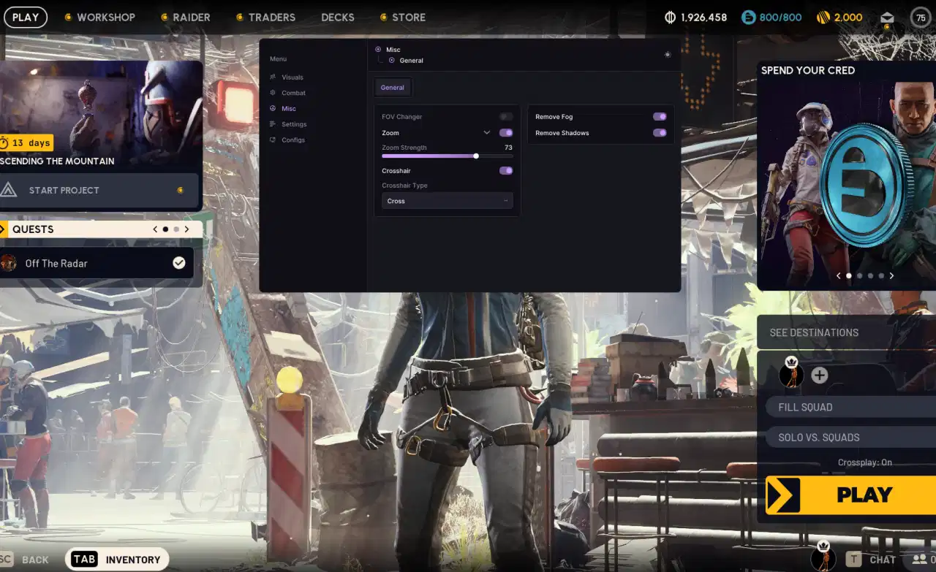Click the blue Cred icon beside 800/800
Screen dimensions: 936x572
coord(749,18)
